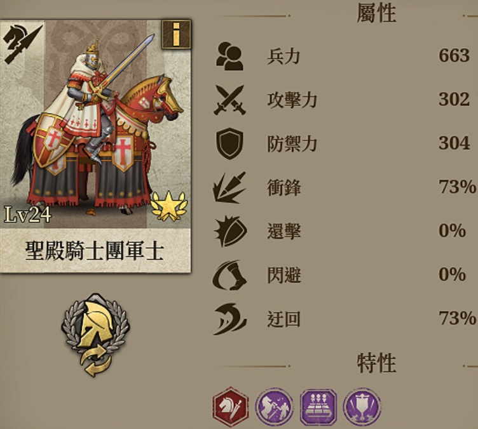478x429 pixels.
Task: Select the purple rearing horse trait icon
Action: [275, 407]
